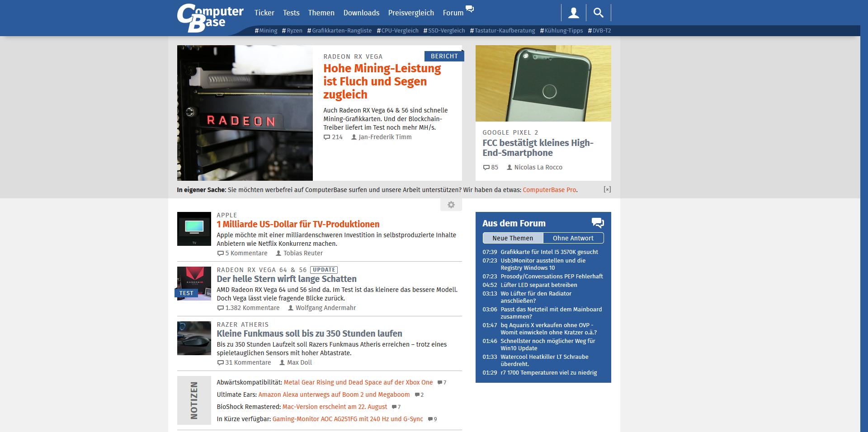The width and height of the screenshot is (868, 432).
Task: Click the author name Jan-Frederik Timm
Action: coord(385,137)
